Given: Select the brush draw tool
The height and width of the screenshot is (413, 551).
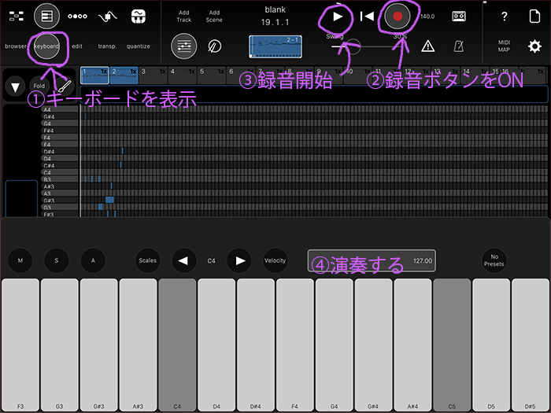Looking at the screenshot, I should [65, 87].
